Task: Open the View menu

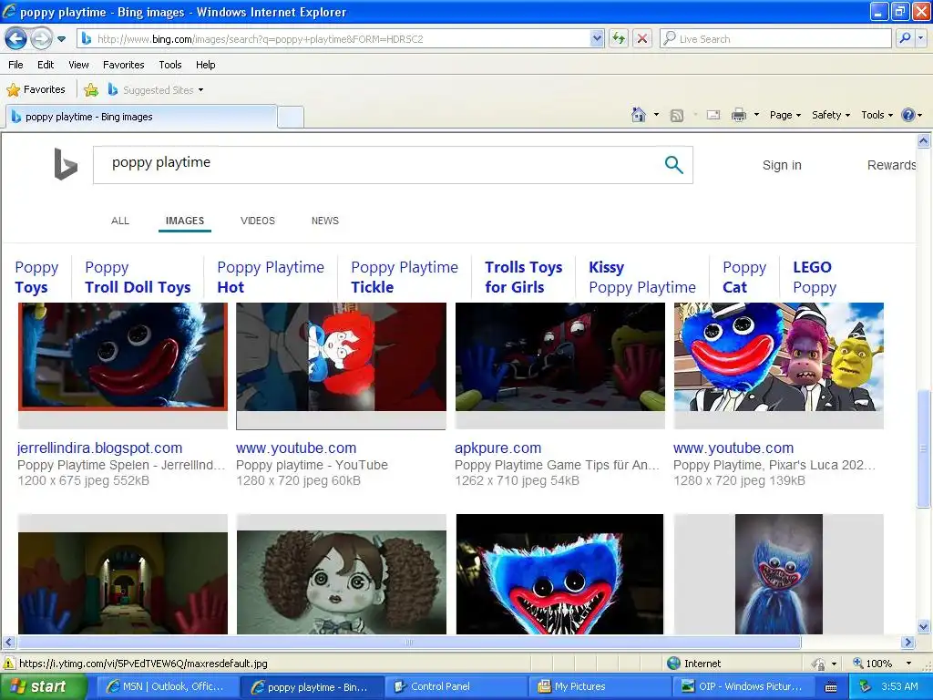Action: click(78, 65)
